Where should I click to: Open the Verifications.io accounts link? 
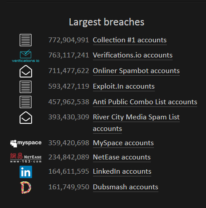(133, 55)
